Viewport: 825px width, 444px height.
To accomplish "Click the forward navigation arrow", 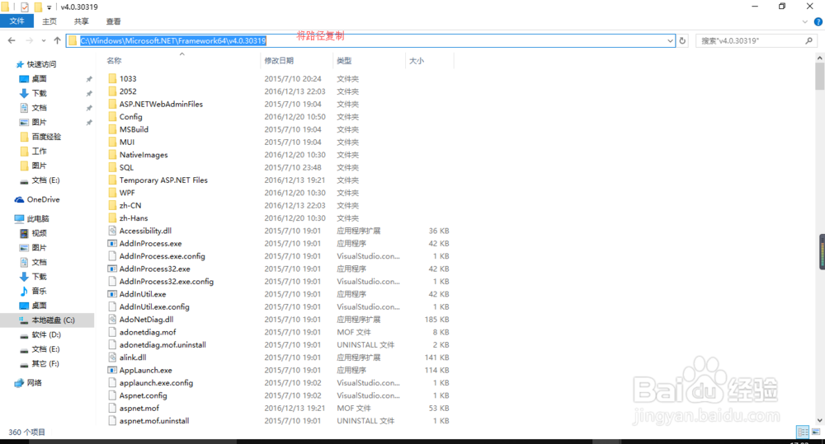I will pyautogui.click(x=29, y=40).
